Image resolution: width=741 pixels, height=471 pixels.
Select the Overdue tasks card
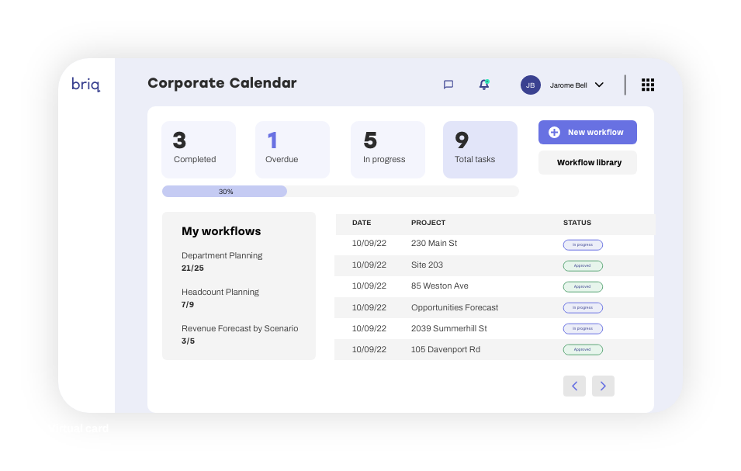click(x=292, y=150)
